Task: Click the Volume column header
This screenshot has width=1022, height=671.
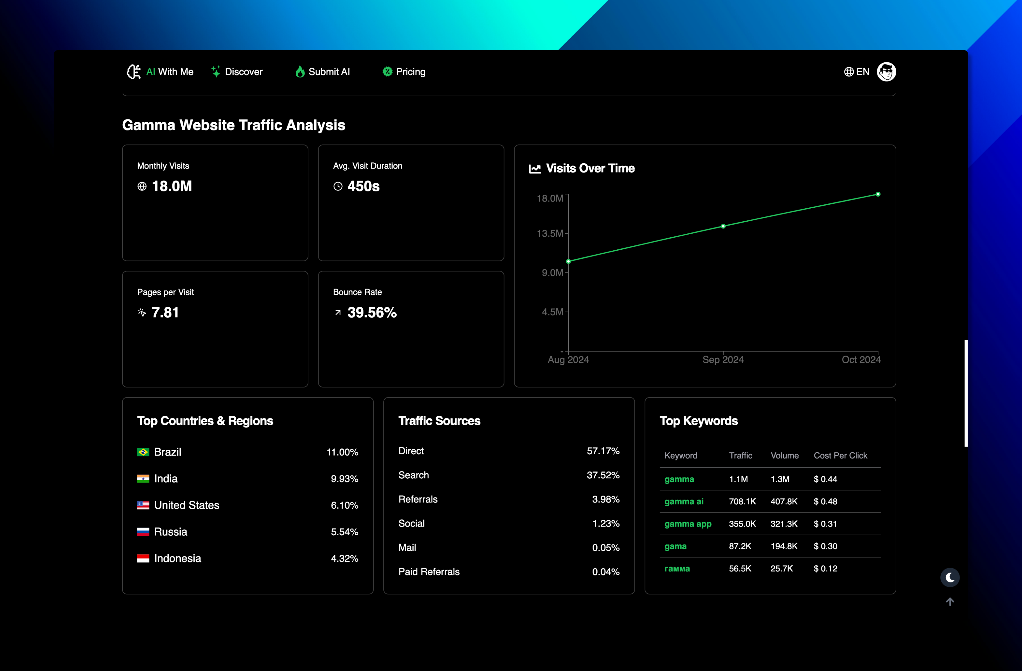Action: point(784,455)
